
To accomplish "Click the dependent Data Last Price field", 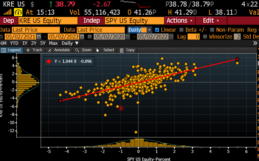I will [36, 30].
